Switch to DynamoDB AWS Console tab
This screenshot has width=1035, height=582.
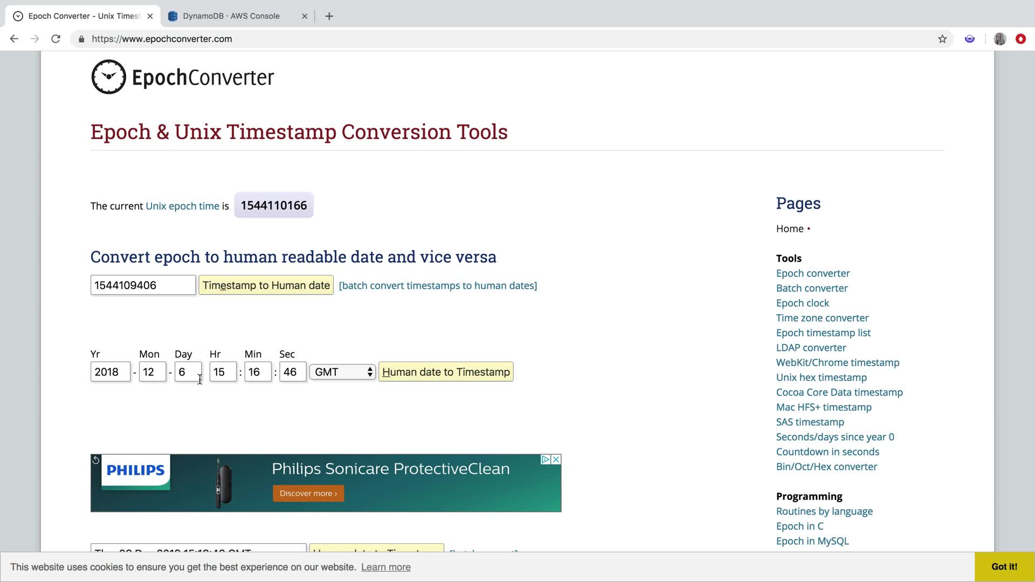[x=231, y=16]
